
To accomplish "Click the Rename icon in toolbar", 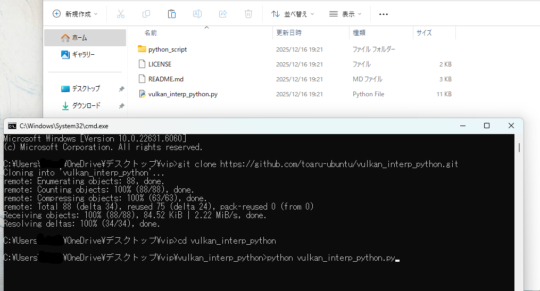I will click(x=197, y=14).
